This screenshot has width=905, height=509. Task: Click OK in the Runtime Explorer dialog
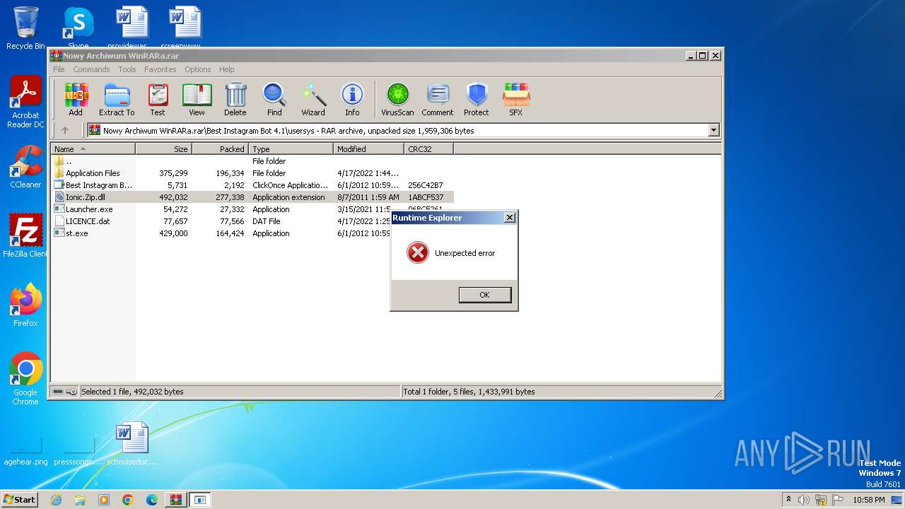[484, 295]
